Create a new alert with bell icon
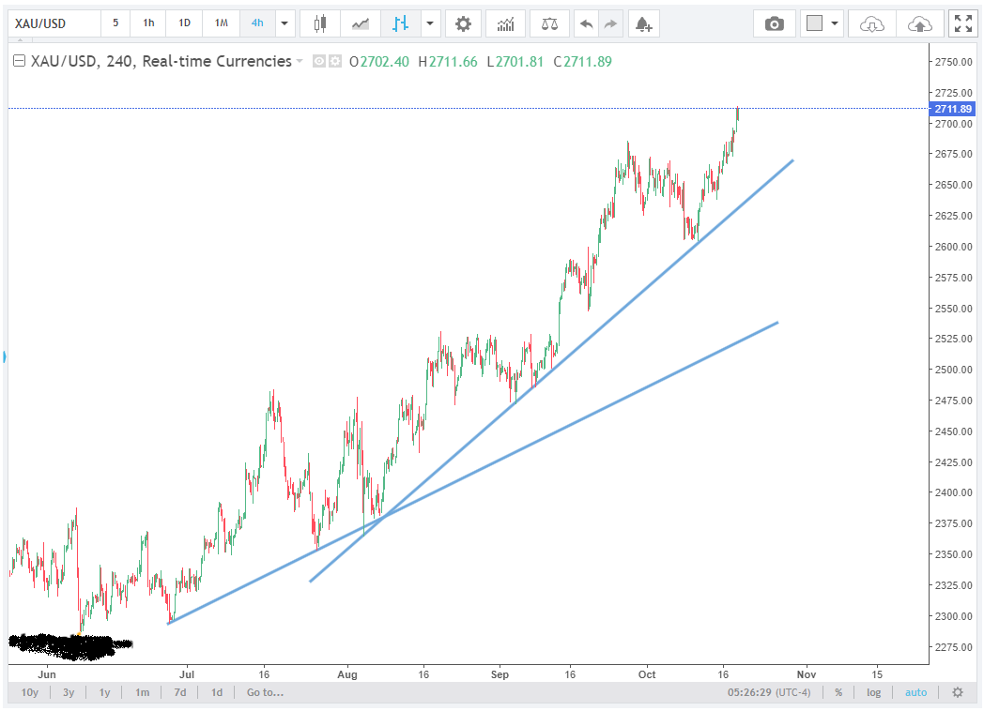The image size is (984, 711). point(642,23)
